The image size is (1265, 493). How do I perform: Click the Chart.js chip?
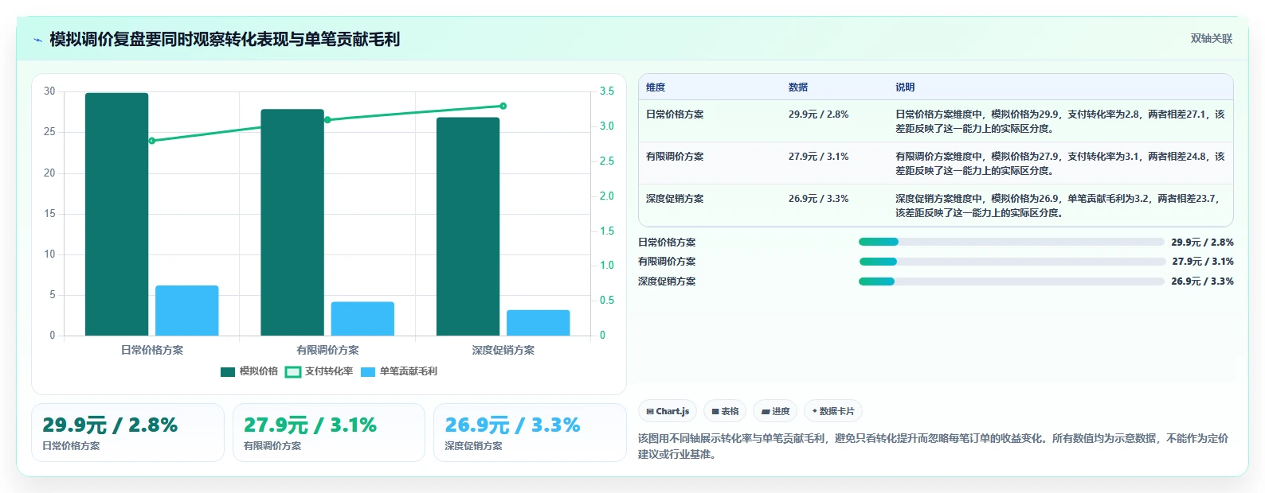pyautogui.click(x=668, y=411)
